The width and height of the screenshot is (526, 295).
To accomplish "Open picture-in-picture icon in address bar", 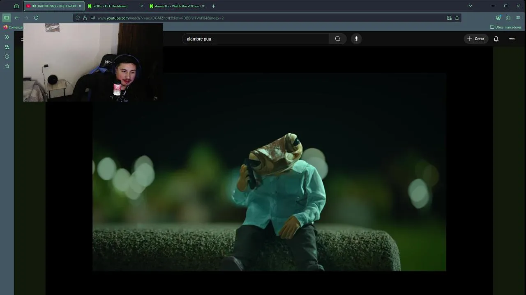I will coord(449,18).
